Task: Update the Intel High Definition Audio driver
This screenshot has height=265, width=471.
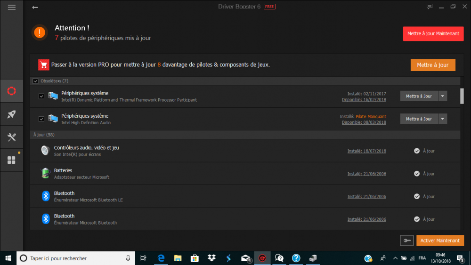Action: click(419, 119)
